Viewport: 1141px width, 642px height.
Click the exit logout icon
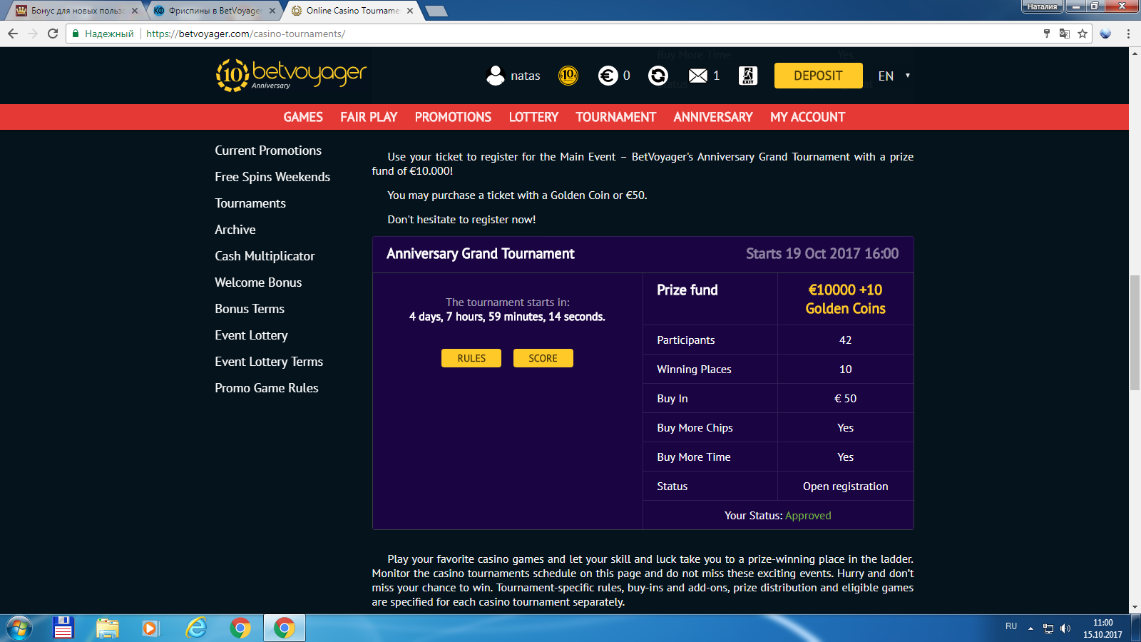[747, 76]
